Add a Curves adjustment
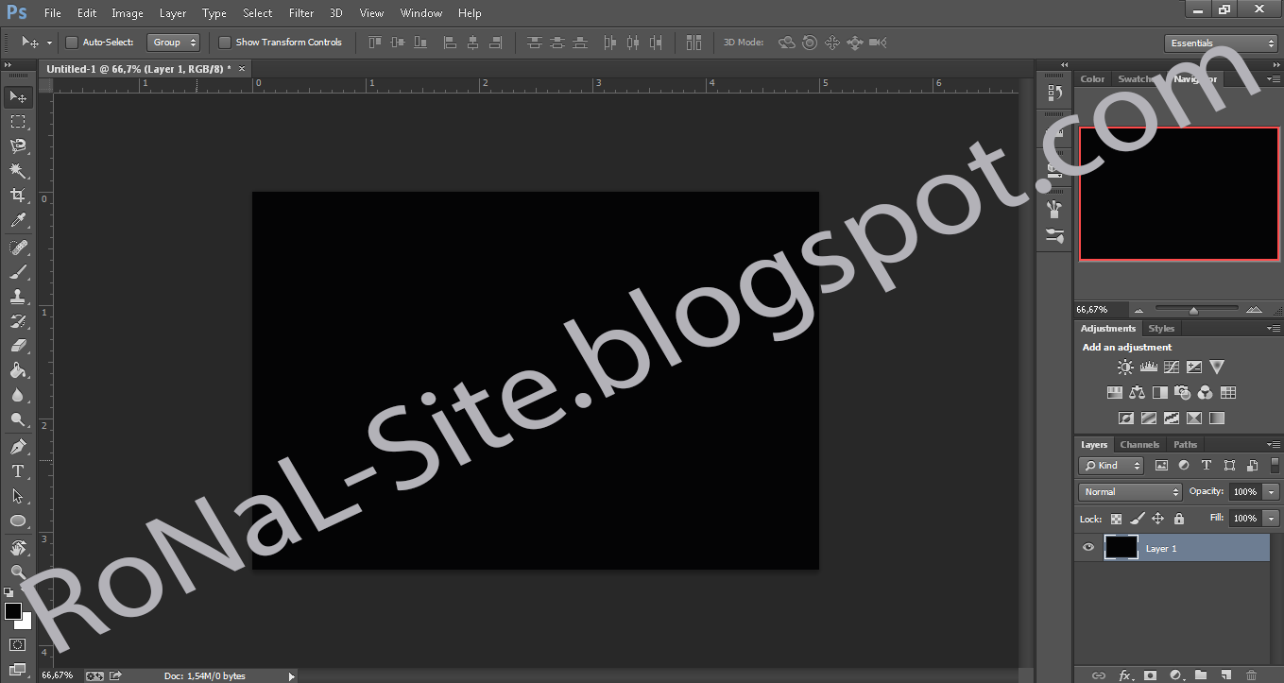 pos(1172,367)
